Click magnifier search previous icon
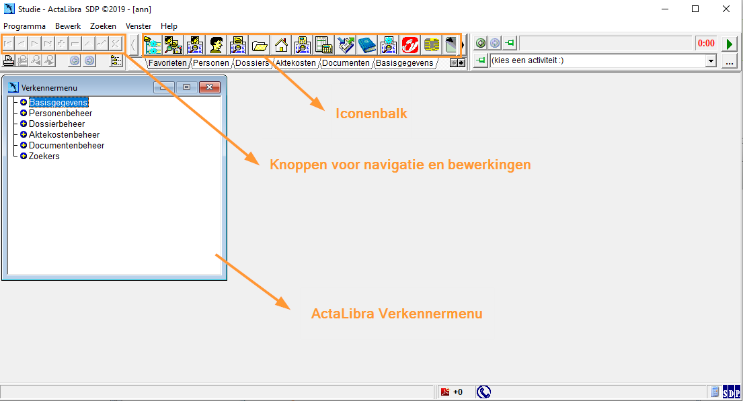Viewport: 743px width, 401px height. click(x=36, y=60)
